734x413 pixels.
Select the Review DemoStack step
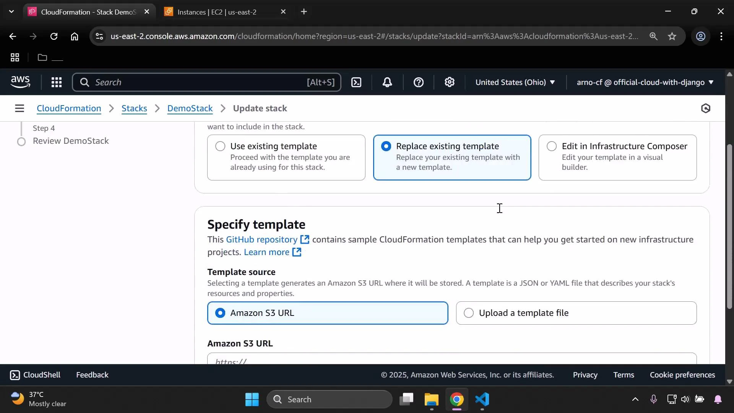point(71,141)
